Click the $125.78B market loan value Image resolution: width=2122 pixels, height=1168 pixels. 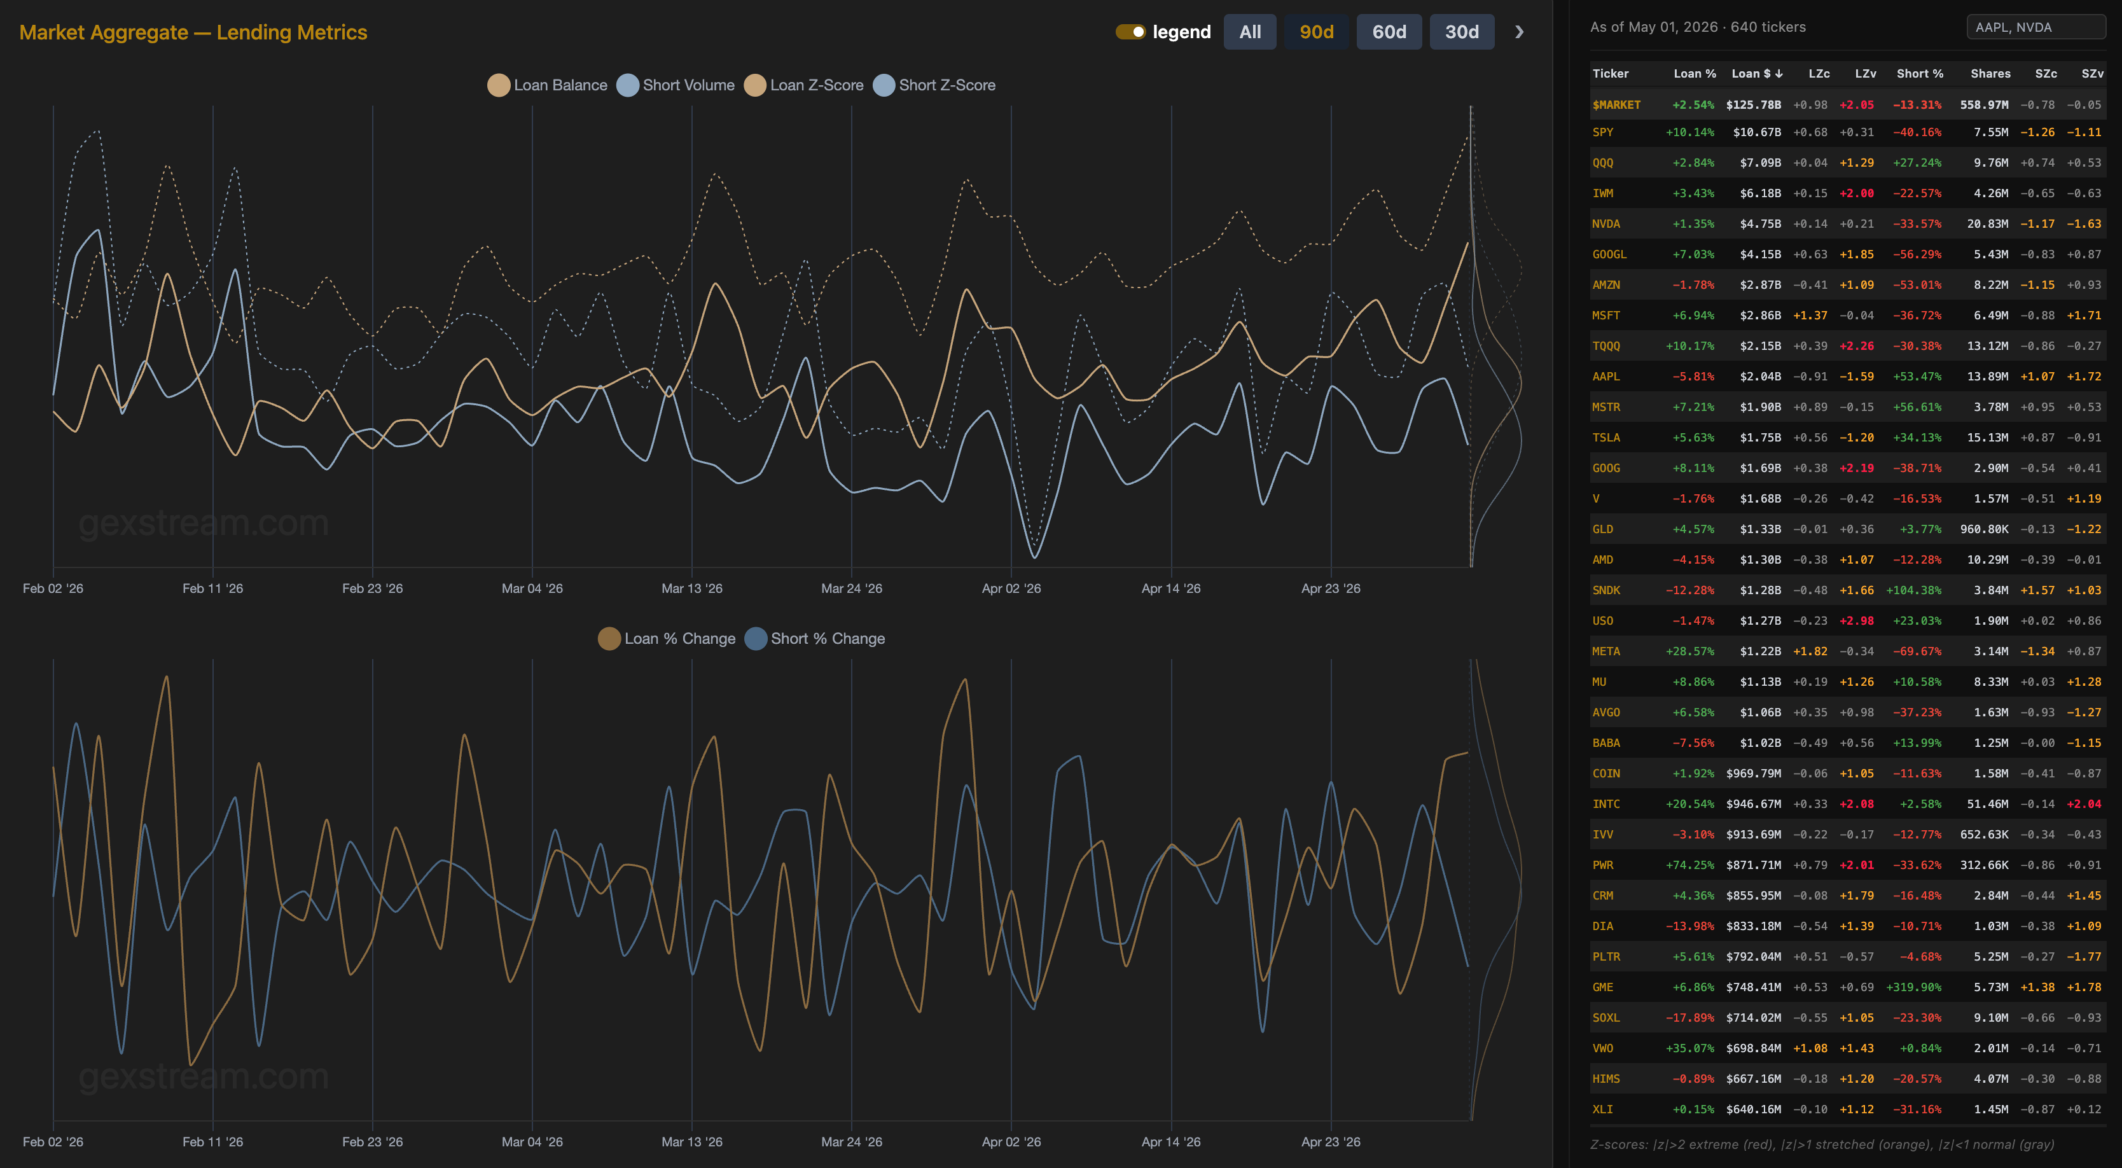[x=1753, y=104]
